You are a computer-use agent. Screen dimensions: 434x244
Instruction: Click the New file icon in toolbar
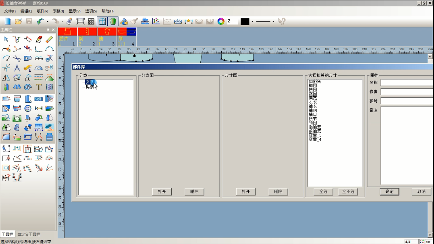[x=8, y=21]
